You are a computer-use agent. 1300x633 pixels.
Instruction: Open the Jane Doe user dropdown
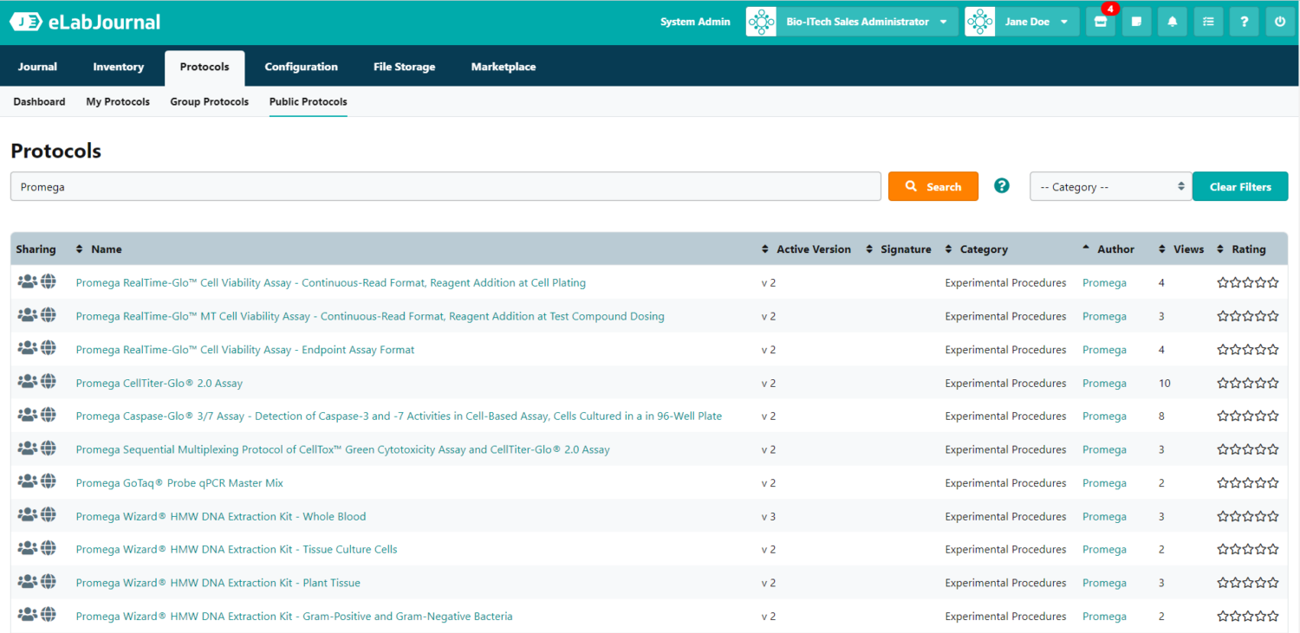coord(1022,23)
